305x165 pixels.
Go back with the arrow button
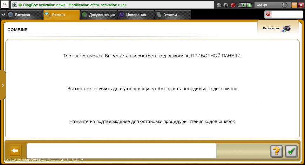[x=15, y=150]
